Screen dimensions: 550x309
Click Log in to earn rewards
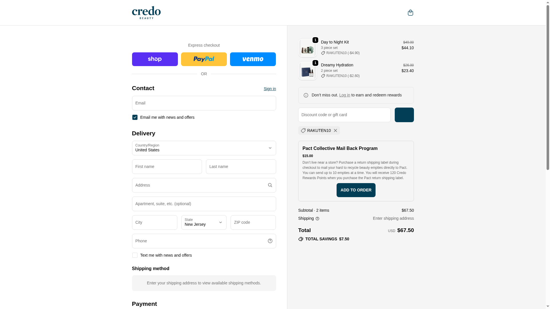344,95
